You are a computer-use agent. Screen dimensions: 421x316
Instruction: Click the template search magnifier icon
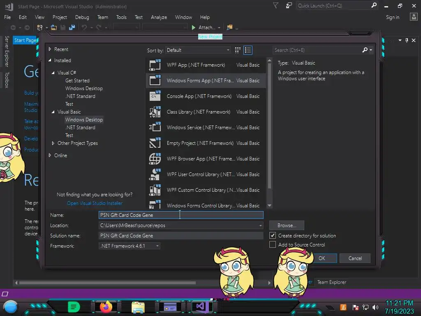point(365,50)
